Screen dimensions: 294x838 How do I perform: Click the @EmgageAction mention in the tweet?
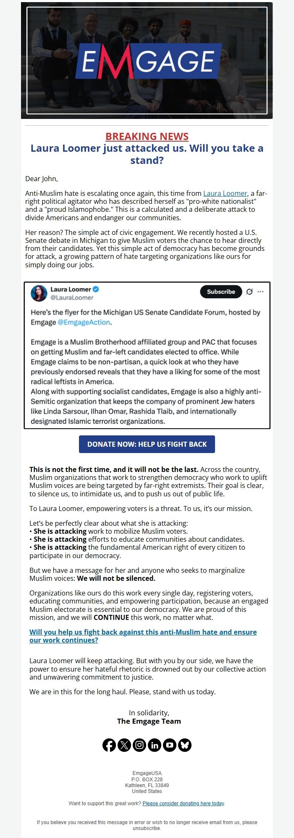coord(84,322)
